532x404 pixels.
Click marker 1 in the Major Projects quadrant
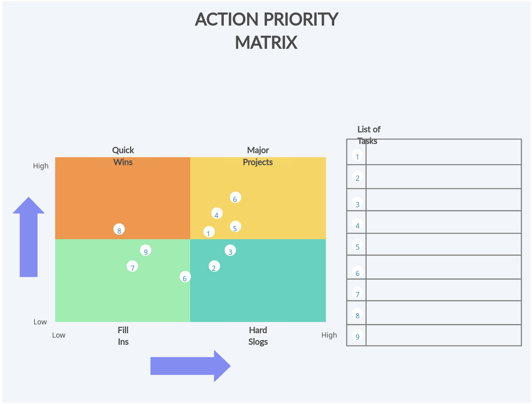point(209,232)
